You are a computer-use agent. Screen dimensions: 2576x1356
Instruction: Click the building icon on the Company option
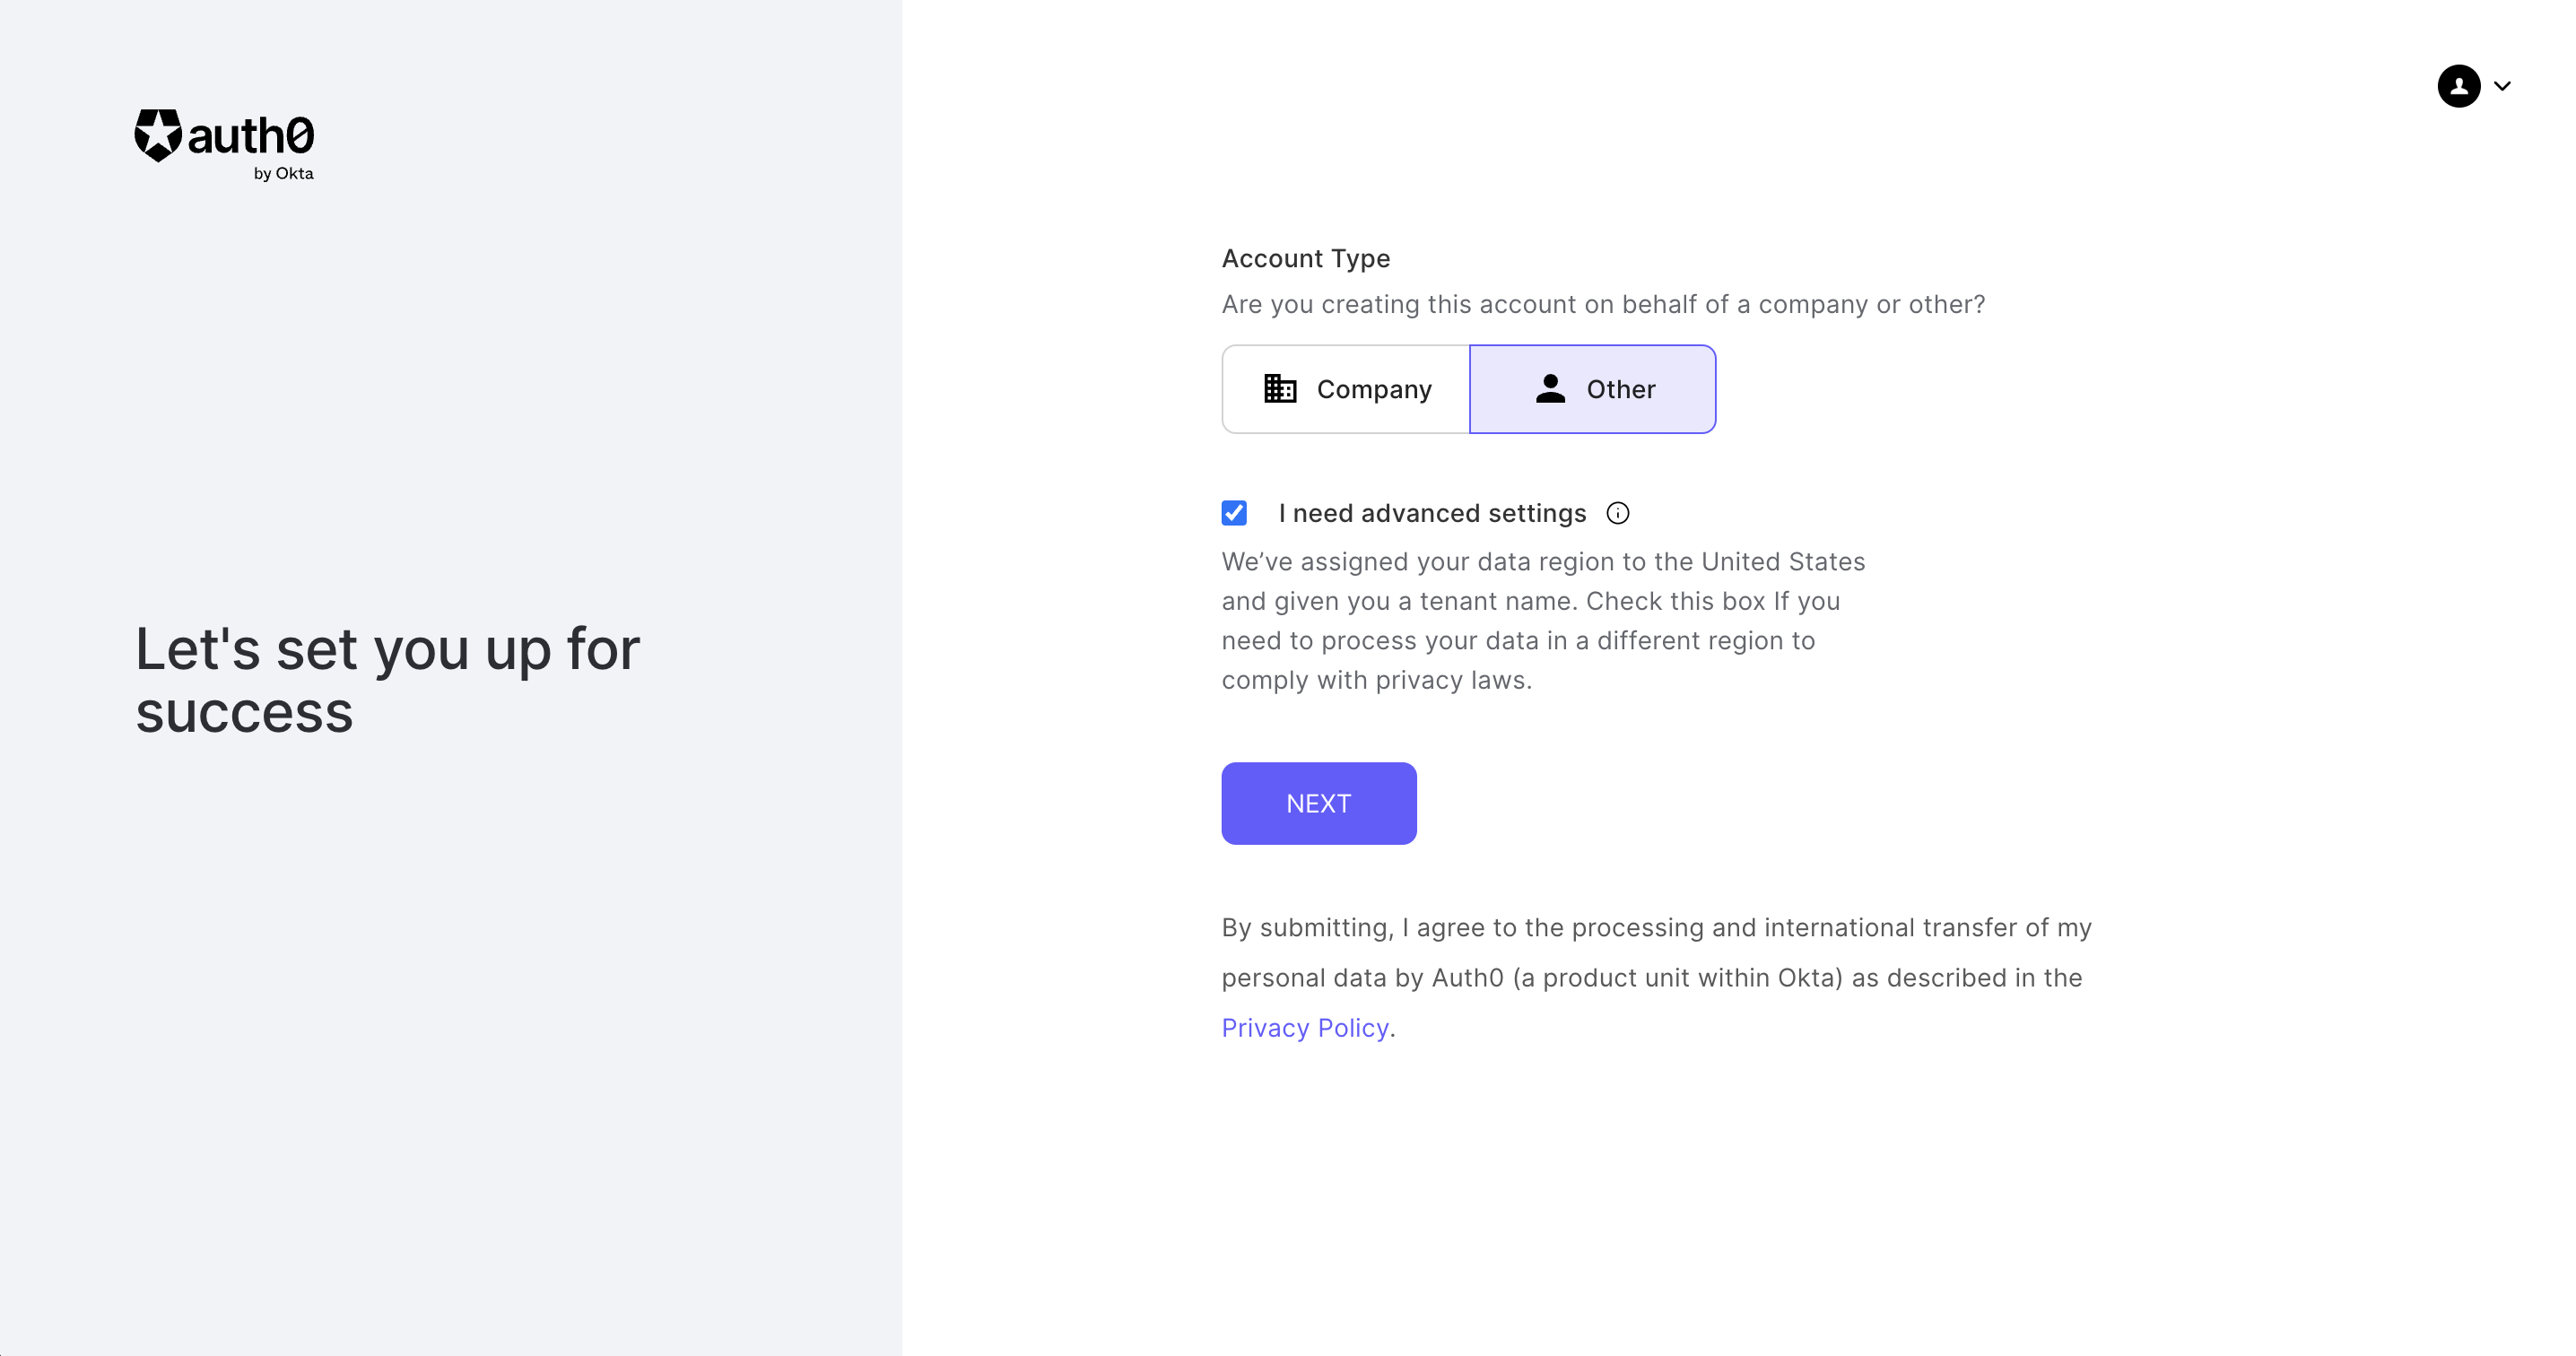[x=1280, y=389]
